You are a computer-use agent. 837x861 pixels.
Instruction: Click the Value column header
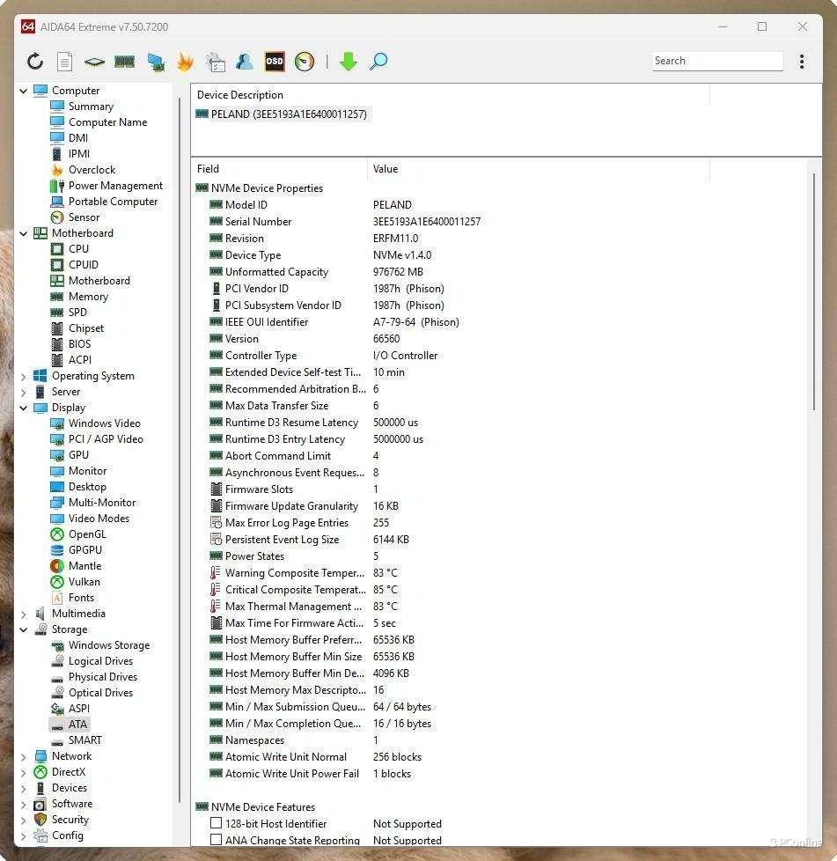pos(385,169)
